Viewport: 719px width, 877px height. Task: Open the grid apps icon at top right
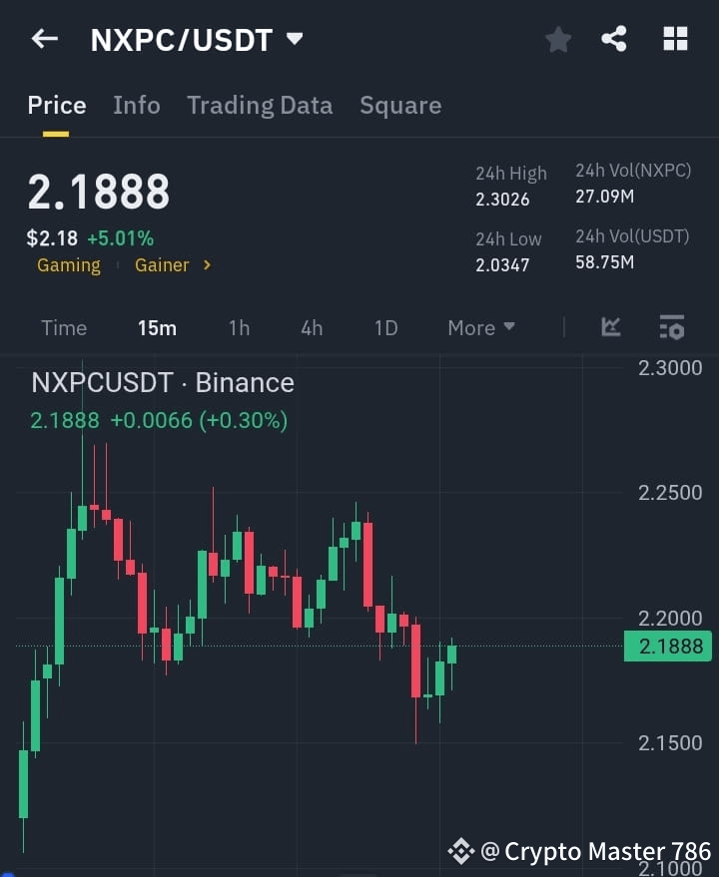coord(675,39)
